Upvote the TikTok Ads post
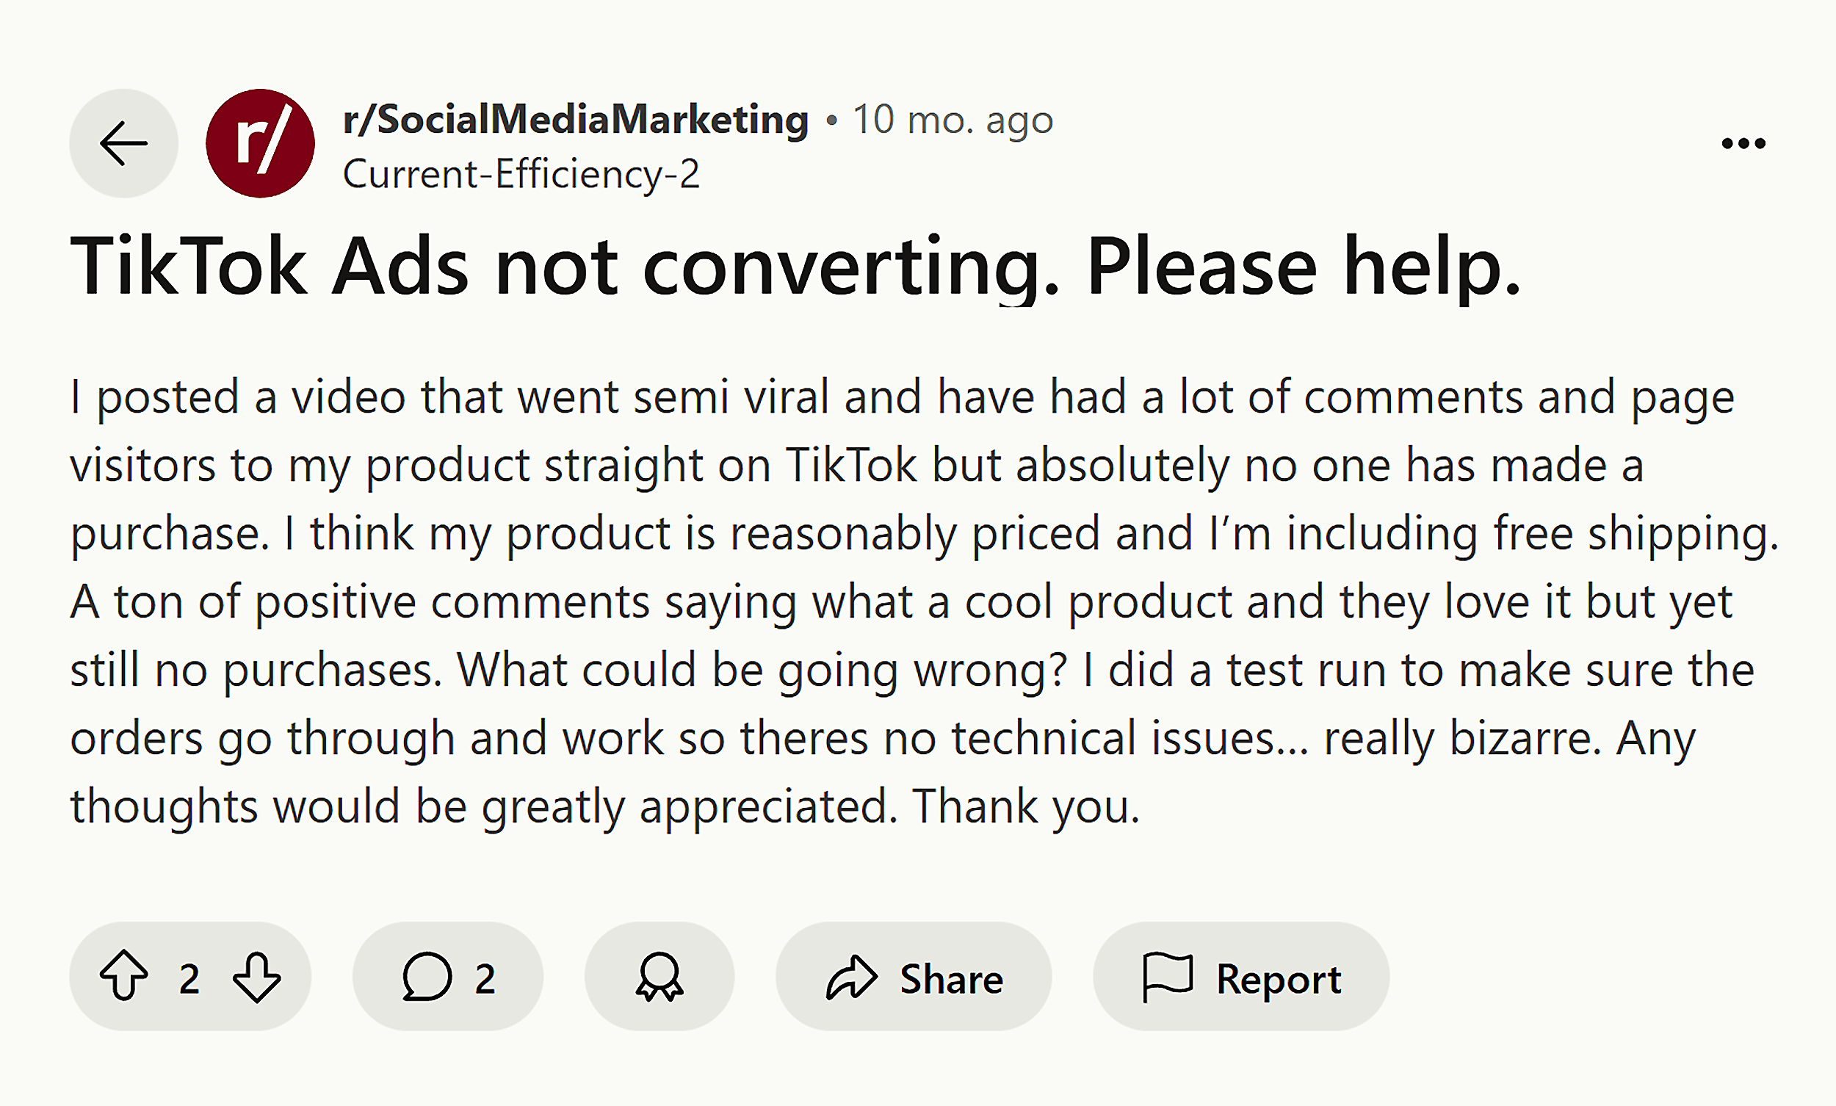The image size is (1836, 1106). pos(123,976)
